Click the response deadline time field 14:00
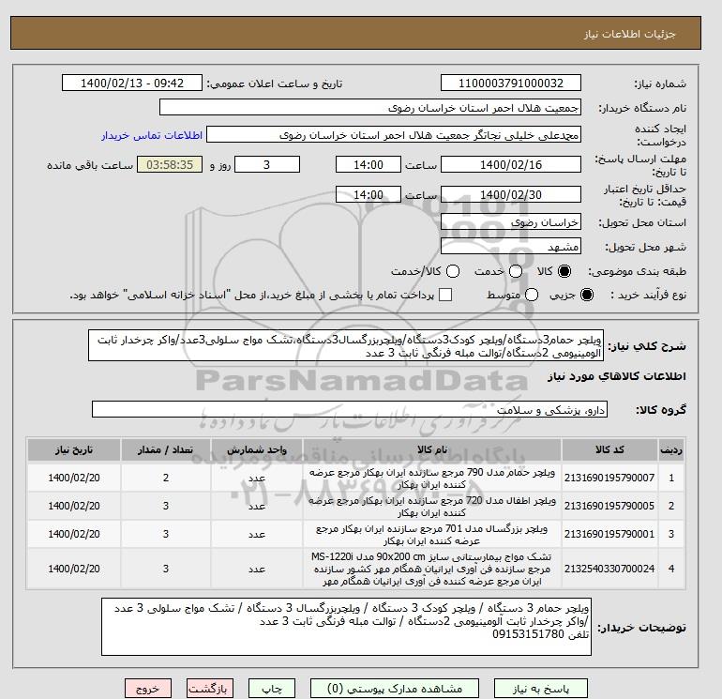Image resolution: width=722 pixels, height=699 pixels. coord(369,164)
